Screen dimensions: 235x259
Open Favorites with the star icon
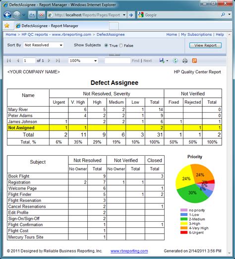[x=7, y=26]
